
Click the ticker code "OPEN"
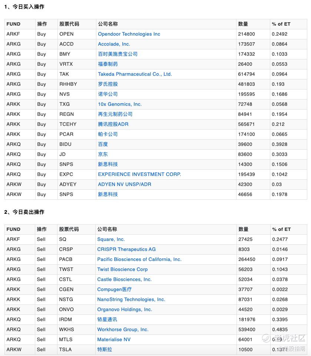(66, 34)
